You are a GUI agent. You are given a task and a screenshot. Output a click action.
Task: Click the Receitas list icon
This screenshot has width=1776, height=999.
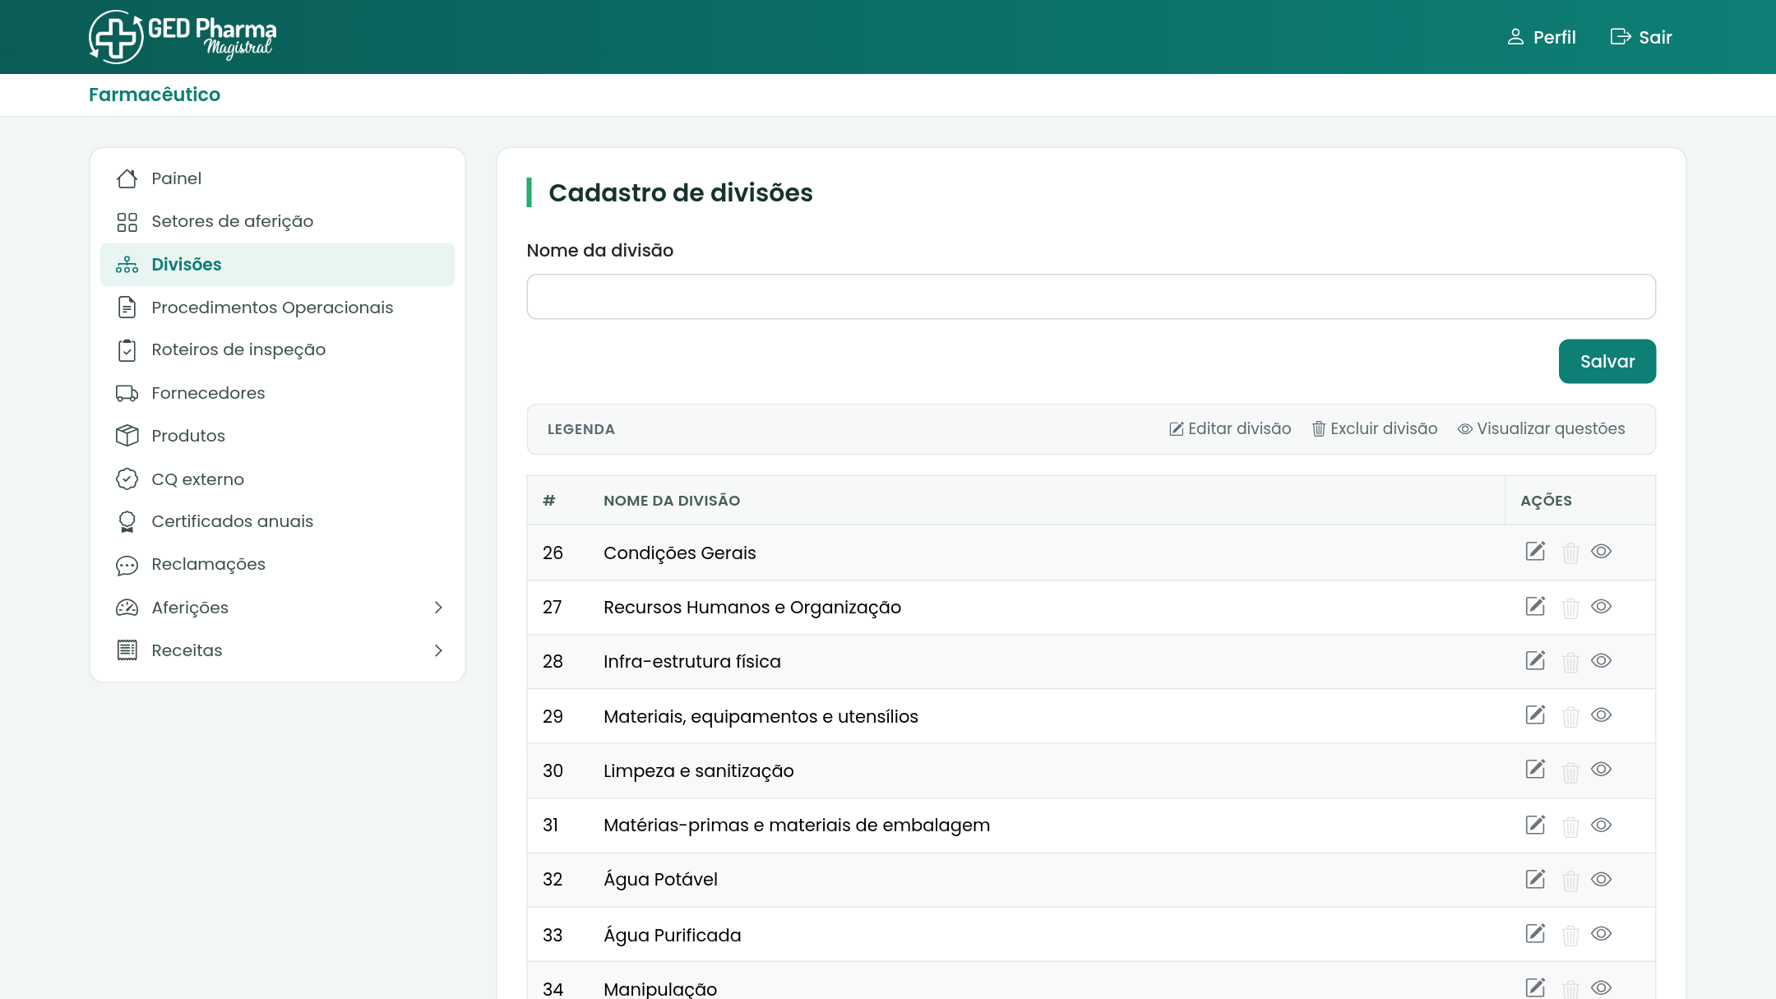click(x=127, y=650)
